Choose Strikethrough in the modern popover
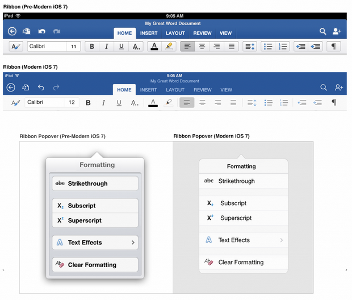 click(243, 181)
